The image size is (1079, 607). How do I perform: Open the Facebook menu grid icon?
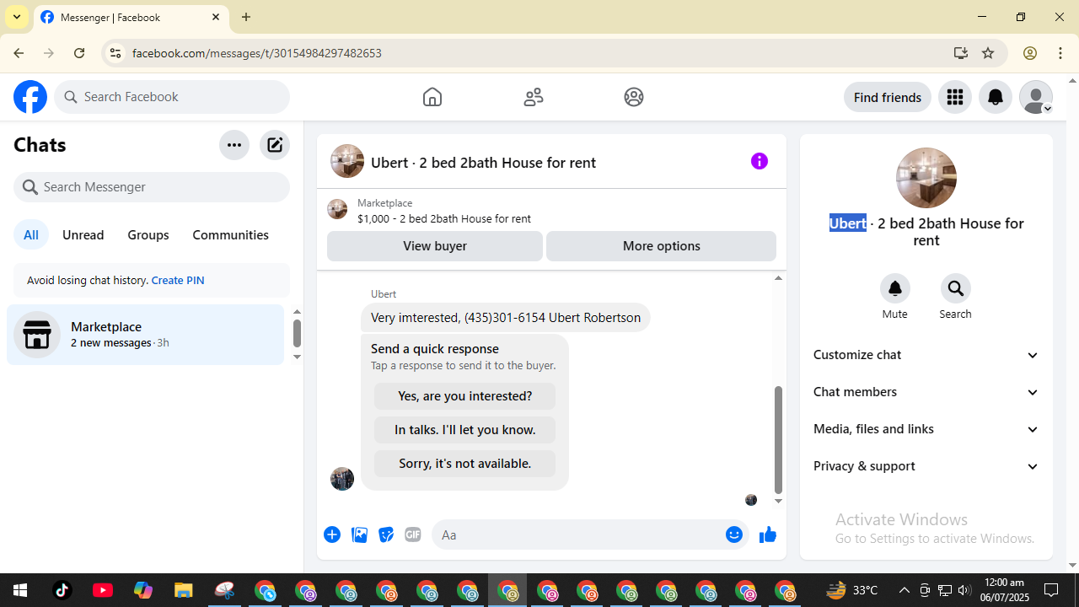[x=955, y=97]
